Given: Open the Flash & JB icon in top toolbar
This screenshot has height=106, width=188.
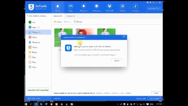Looking at the screenshot, I should coord(110,7).
